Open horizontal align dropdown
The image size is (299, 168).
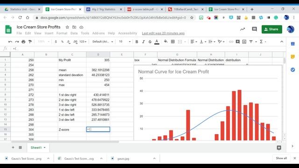[193, 42]
